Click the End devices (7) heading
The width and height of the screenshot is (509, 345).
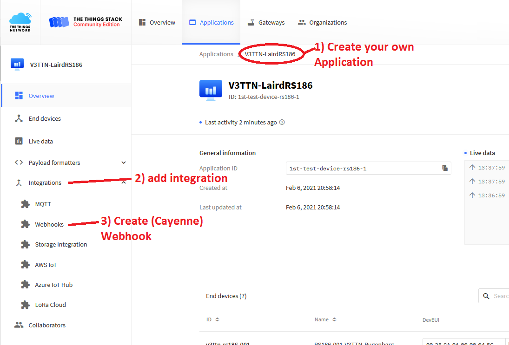coord(226,296)
